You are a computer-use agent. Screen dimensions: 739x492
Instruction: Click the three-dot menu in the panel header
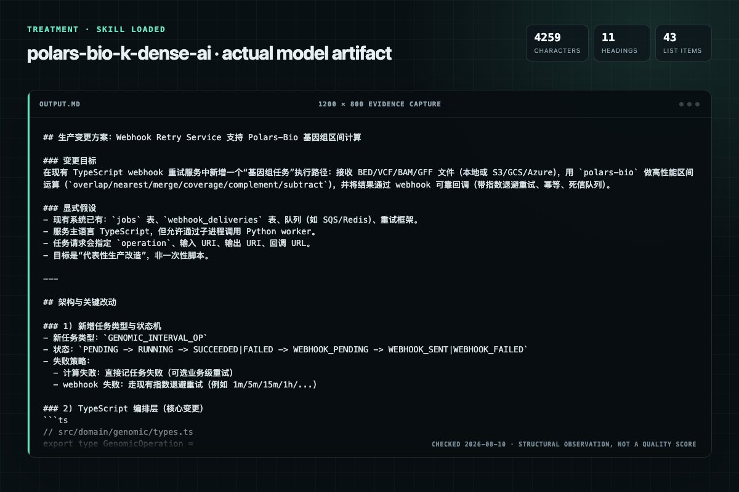[689, 104]
